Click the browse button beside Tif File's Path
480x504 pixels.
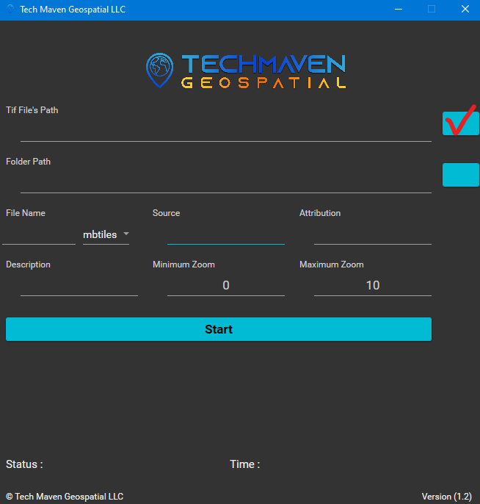tap(461, 123)
